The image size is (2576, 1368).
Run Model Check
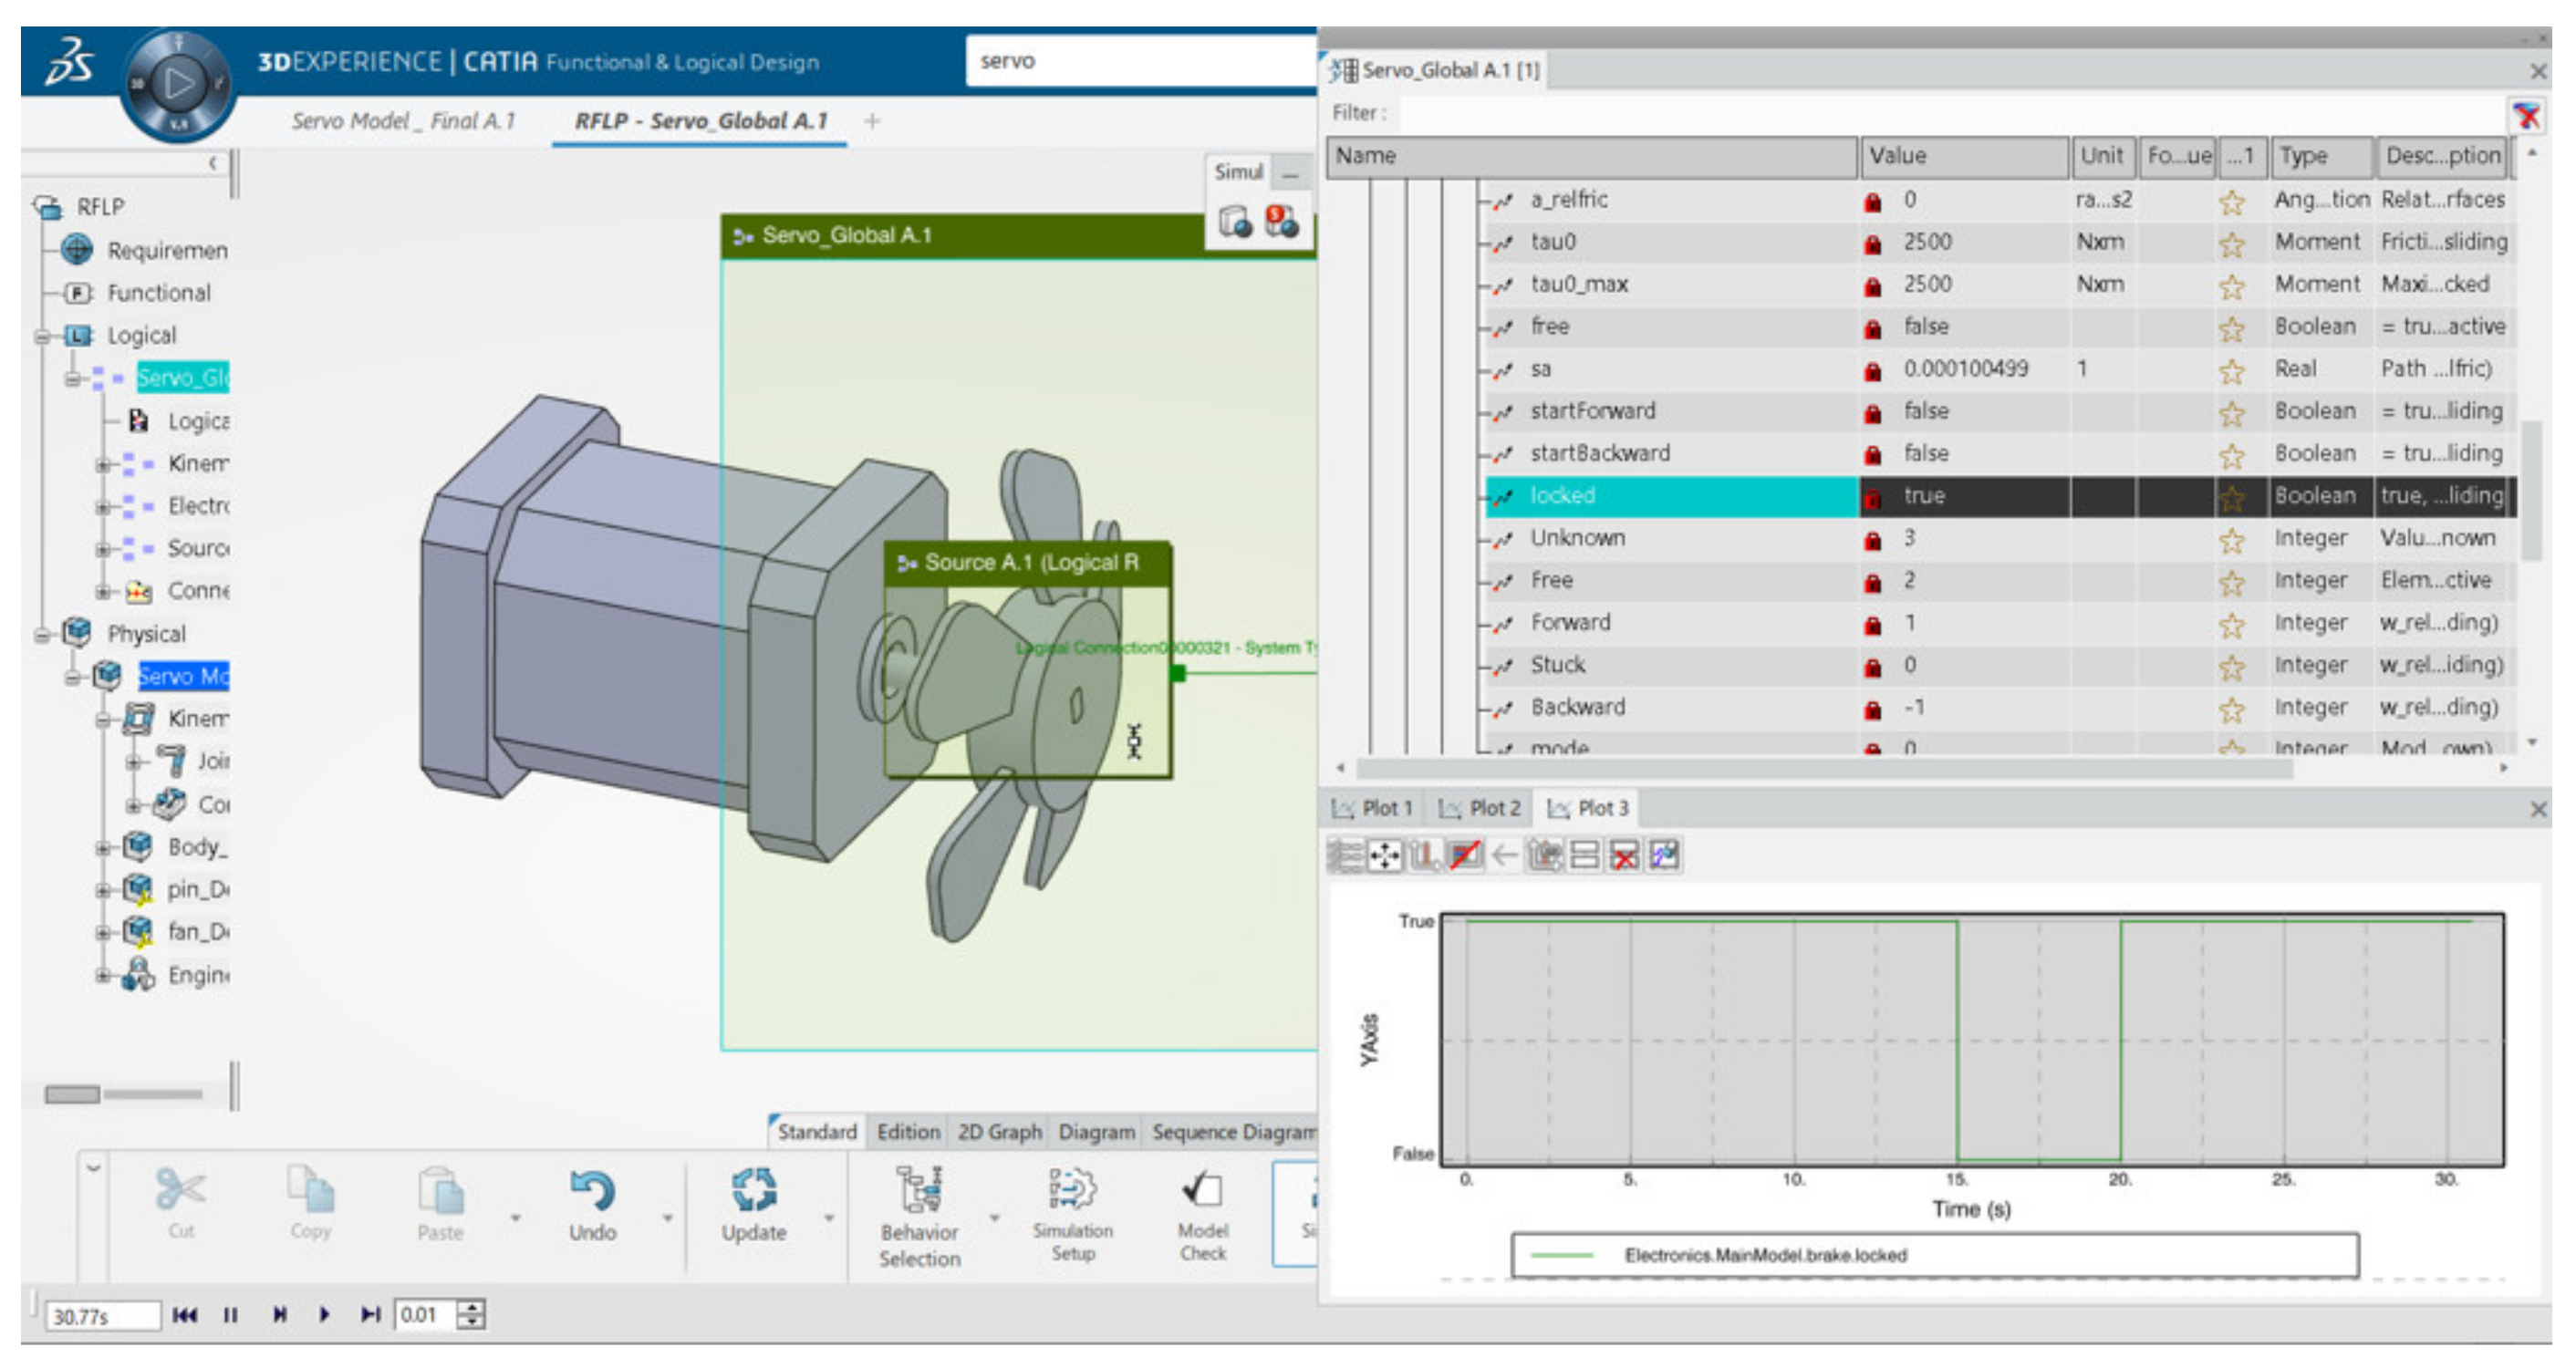(1202, 1190)
